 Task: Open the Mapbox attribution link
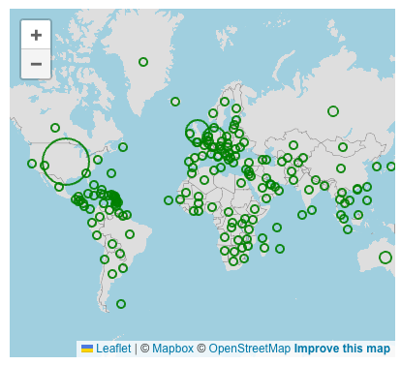tap(172, 349)
